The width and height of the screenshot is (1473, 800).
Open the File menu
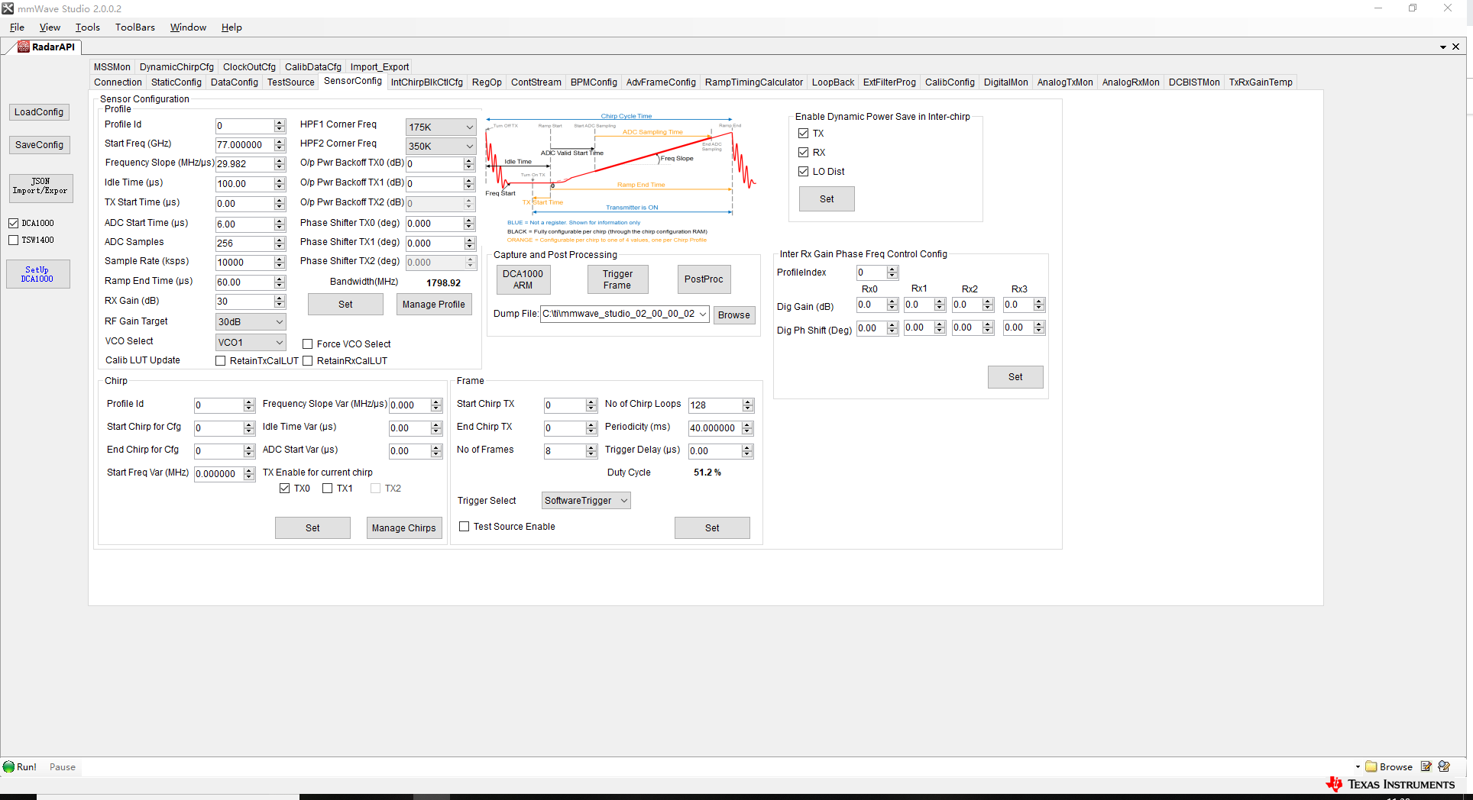click(17, 27)
